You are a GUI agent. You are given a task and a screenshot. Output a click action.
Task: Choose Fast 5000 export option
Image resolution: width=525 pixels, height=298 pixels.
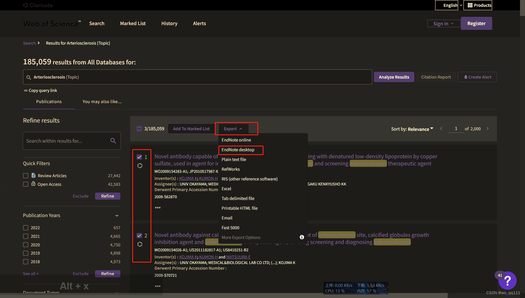[230, 228]
